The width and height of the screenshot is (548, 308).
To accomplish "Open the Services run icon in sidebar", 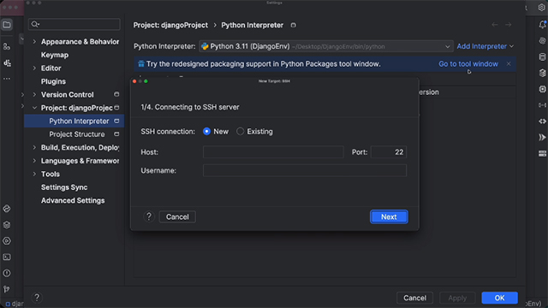I will pos(7,241).
